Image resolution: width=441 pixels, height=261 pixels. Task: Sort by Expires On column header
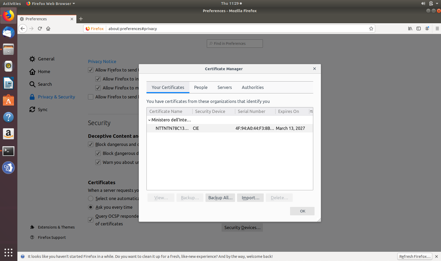(292, 111)
